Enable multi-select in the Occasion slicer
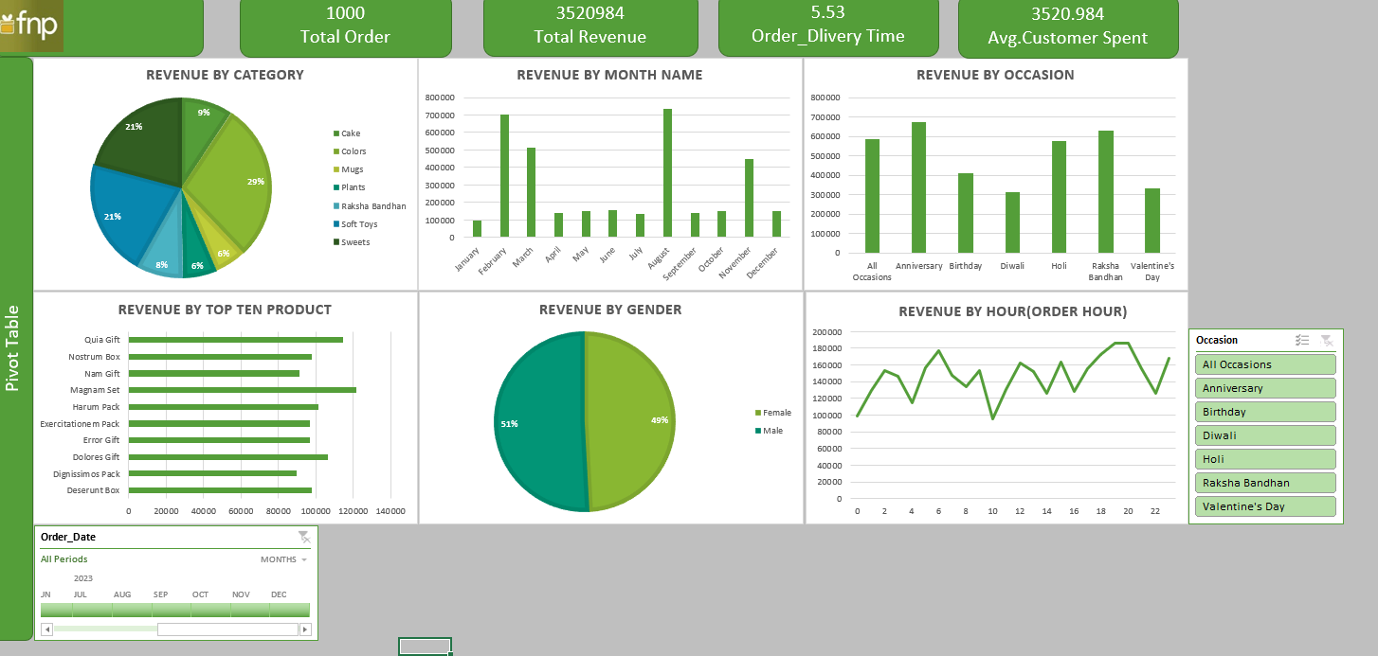Image resolution: width=1378 pixels, height=656 pixels. [x=1302, y=341]
